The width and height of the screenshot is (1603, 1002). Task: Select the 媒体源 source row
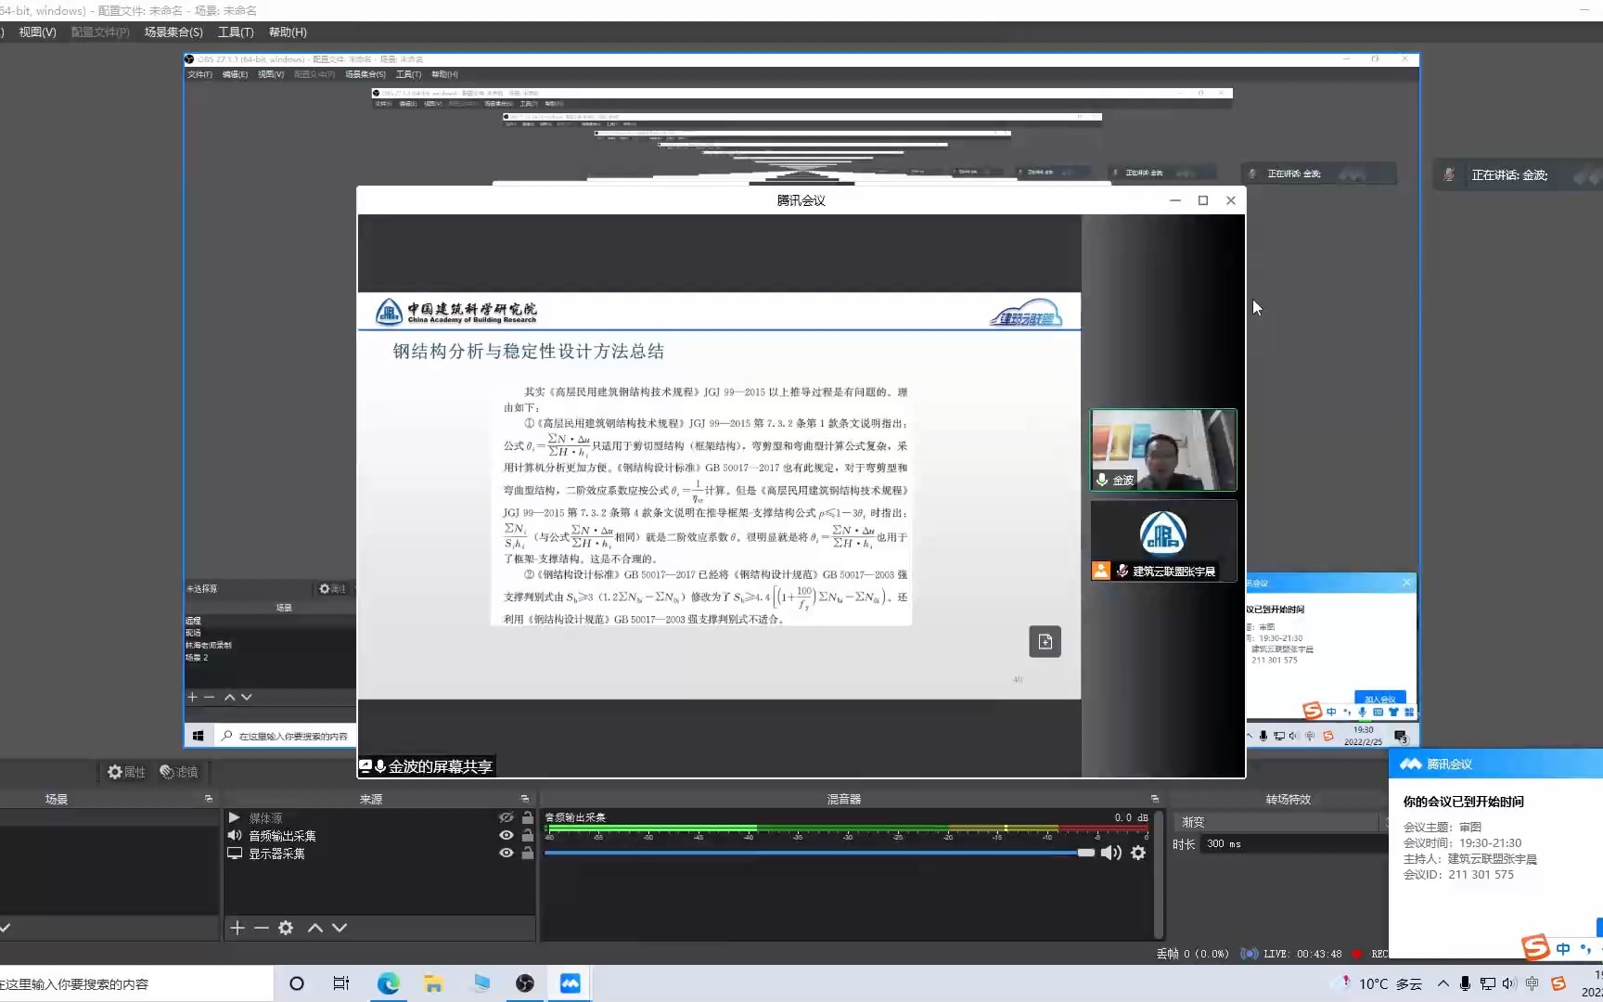tap(379, 817)
